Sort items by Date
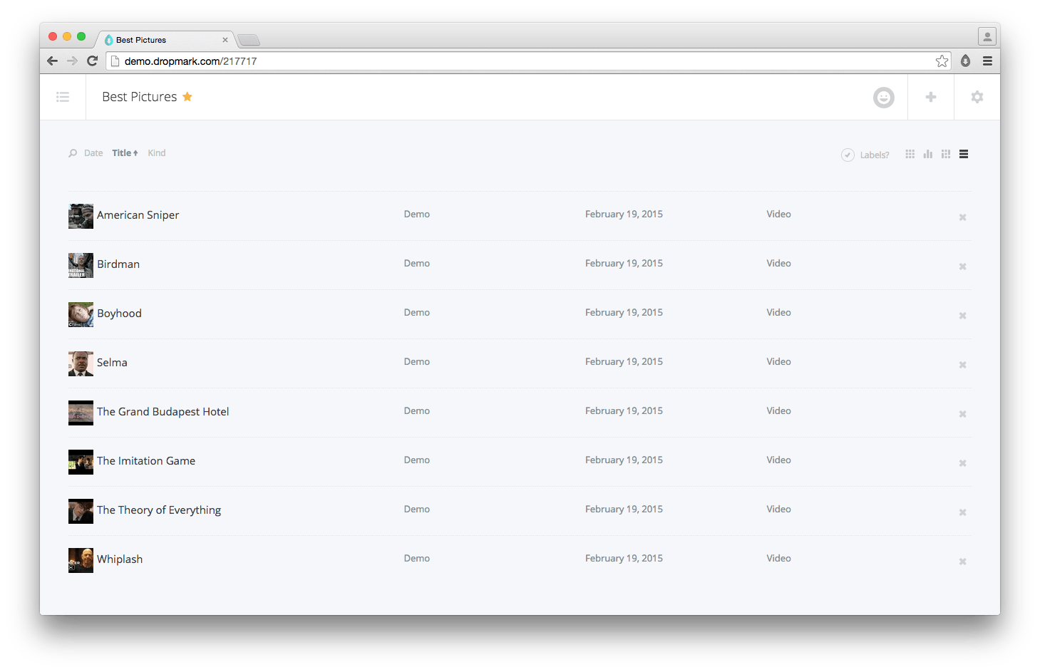The height and width of the screenshot is (672, 1040). click(93, 153)
